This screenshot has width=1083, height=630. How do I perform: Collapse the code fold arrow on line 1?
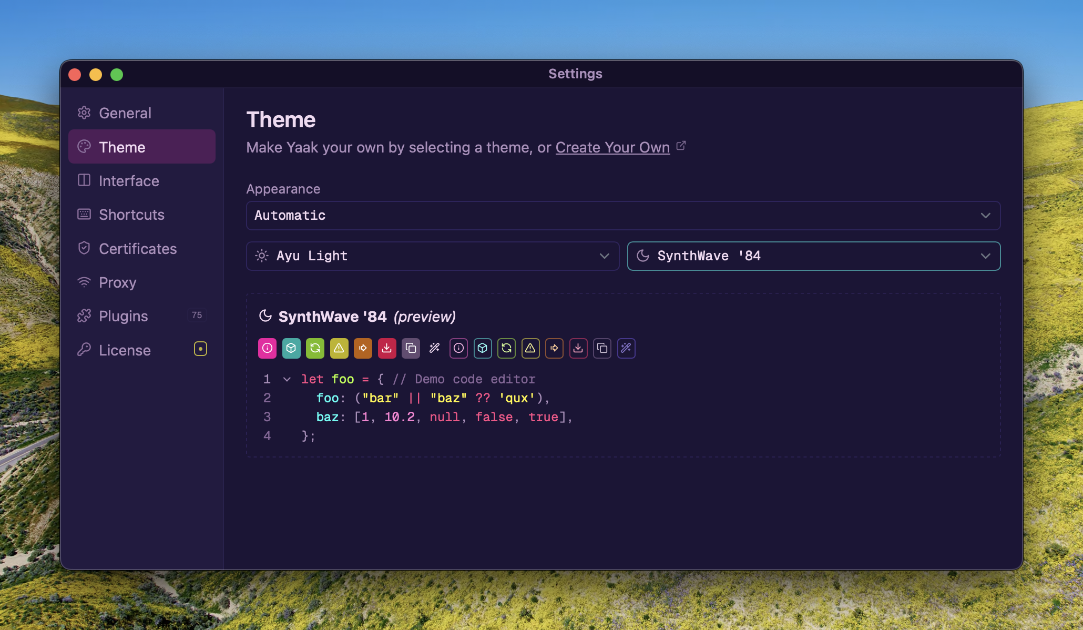(x=287, y=379)
